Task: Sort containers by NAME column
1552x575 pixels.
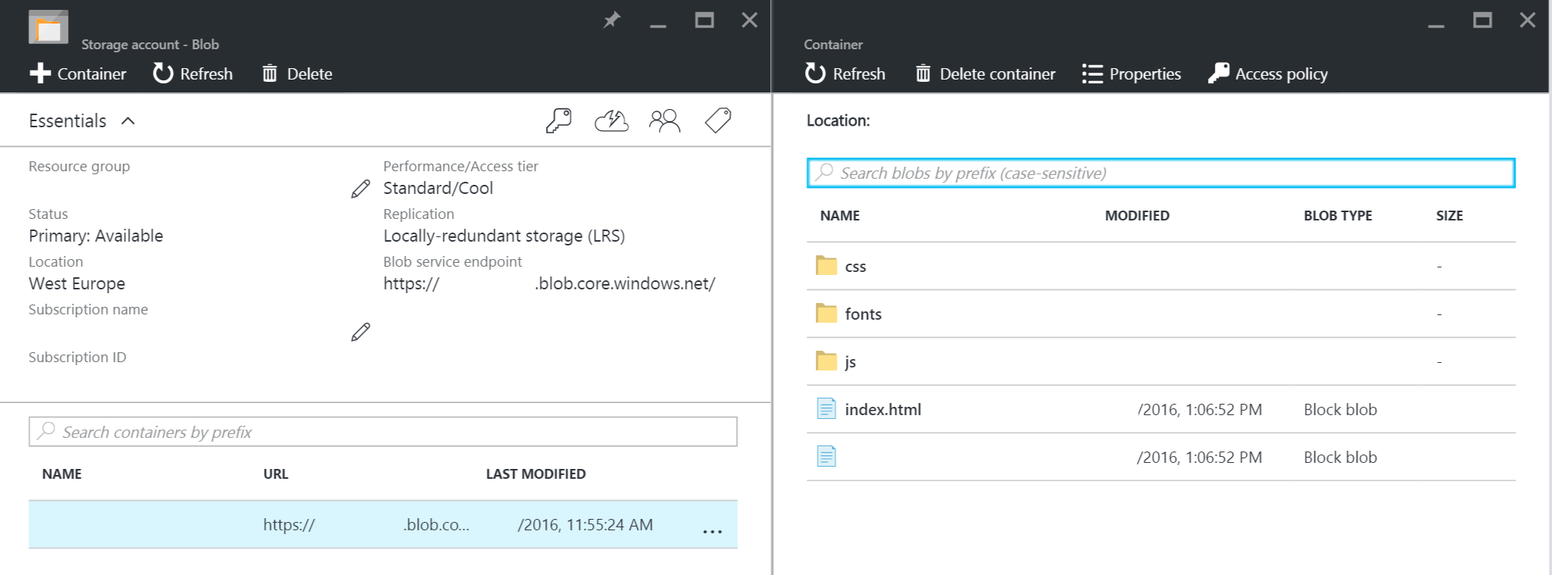Action: [62, 474]
